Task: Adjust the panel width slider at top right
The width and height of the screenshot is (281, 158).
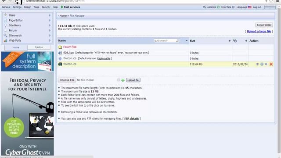Action: point(270,7)
